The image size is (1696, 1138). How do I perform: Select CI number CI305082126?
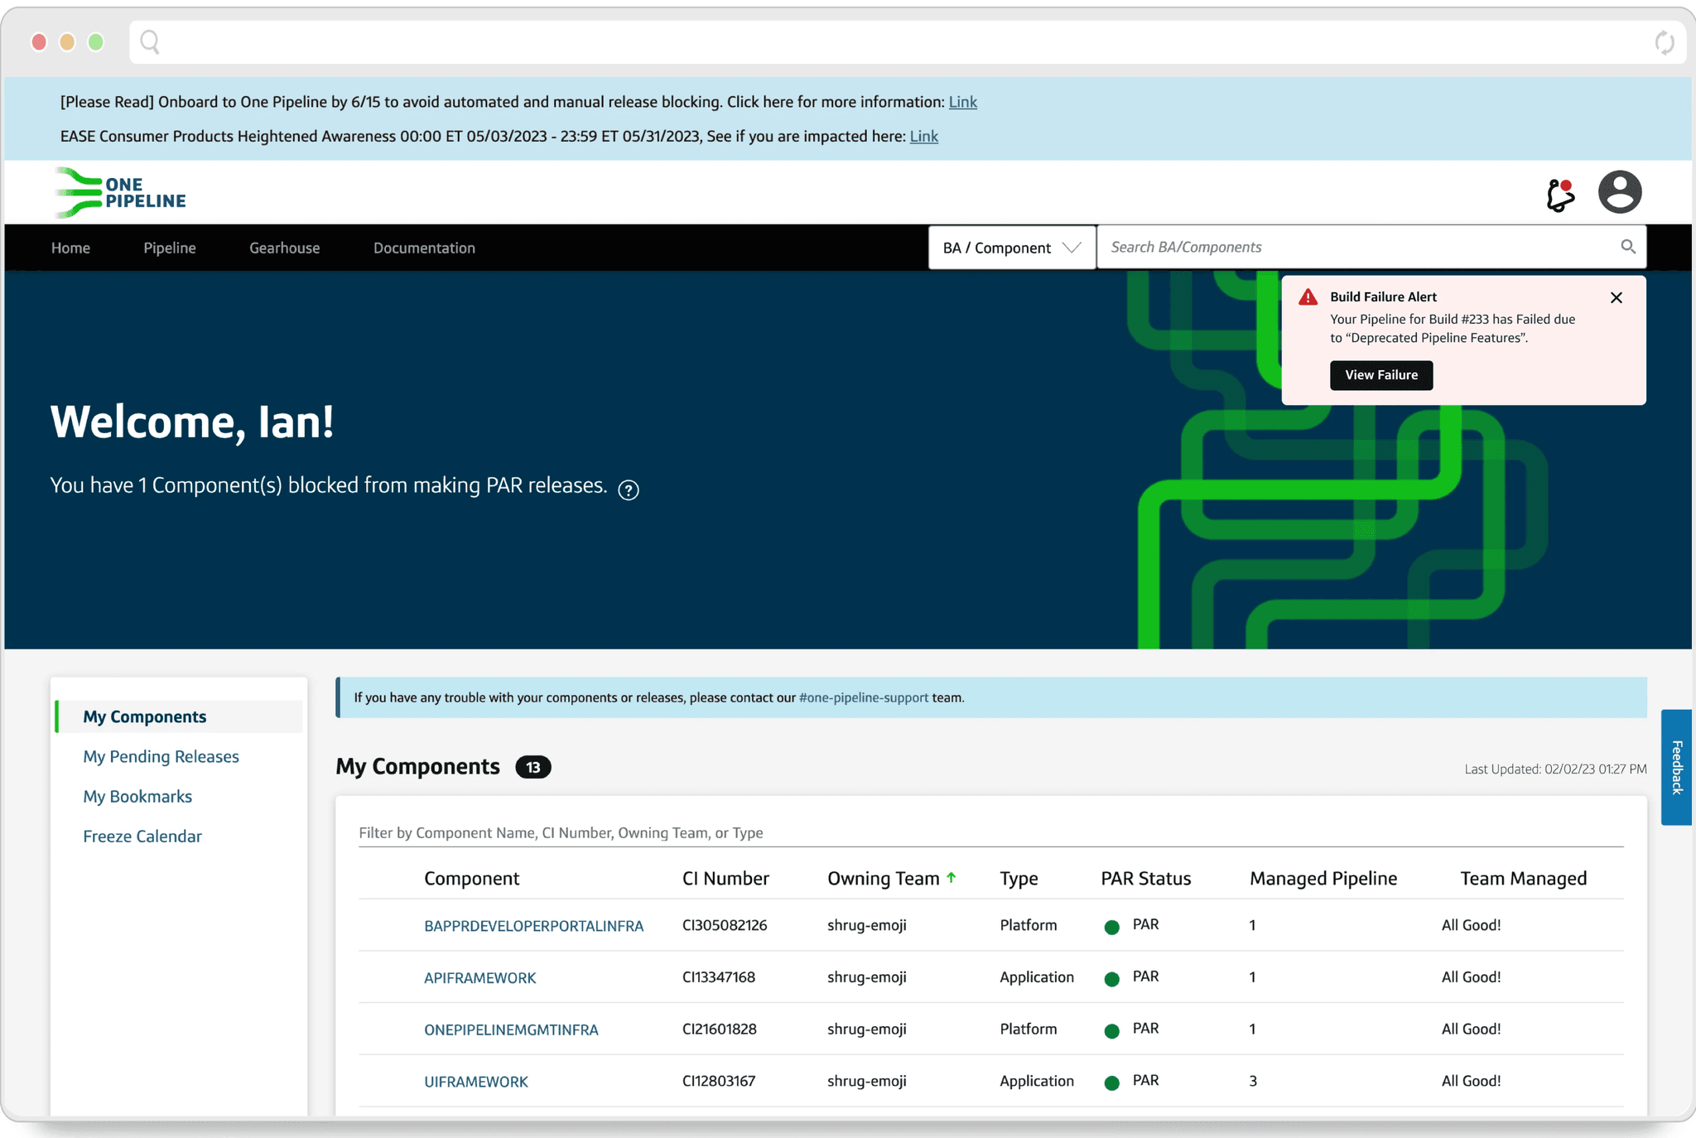click(x=725, y=924)
